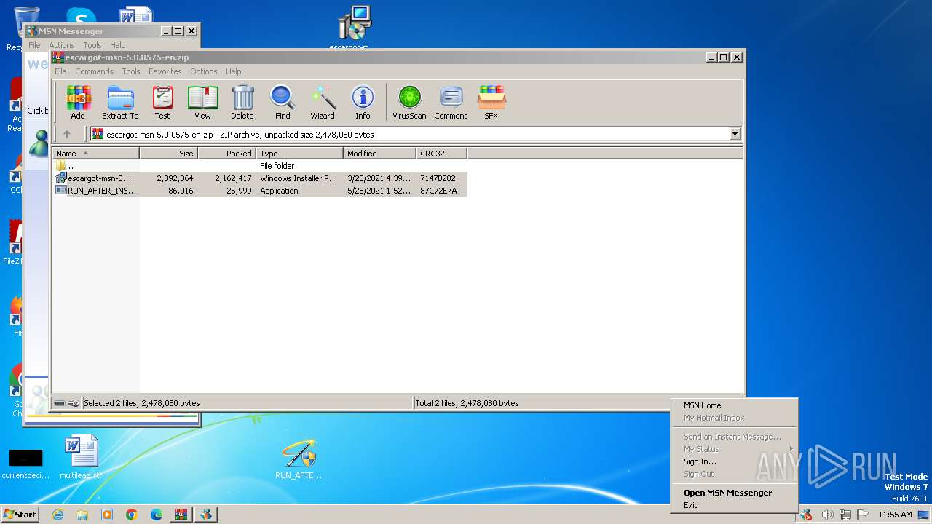Open the RUN_AFTE... desktop shortcut
The height and width of the screenshot is (524, 932).
299,458
